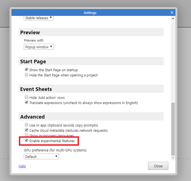Click the vertical scrollbar thumb
Viewport: 191px width, 181px height.
173,129
